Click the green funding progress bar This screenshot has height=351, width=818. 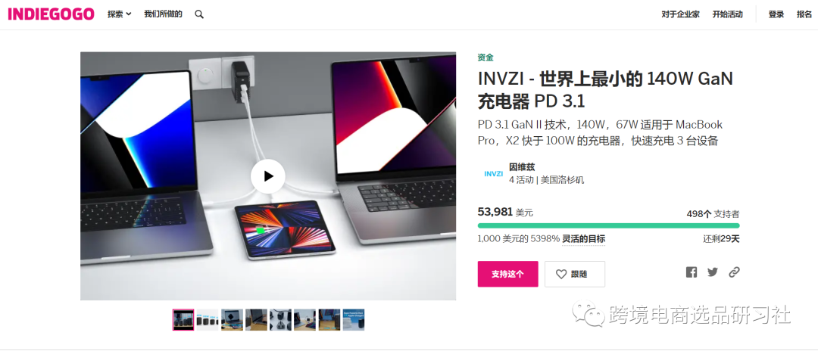point(608,225)
